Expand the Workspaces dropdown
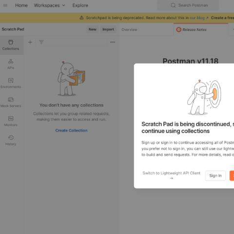The width and height of the screenshot is (234, 234). point(50,5)
